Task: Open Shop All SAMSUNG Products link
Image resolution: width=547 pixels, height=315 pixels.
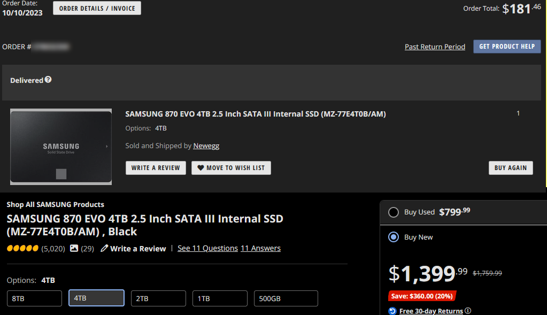Action: coord(56,204)
